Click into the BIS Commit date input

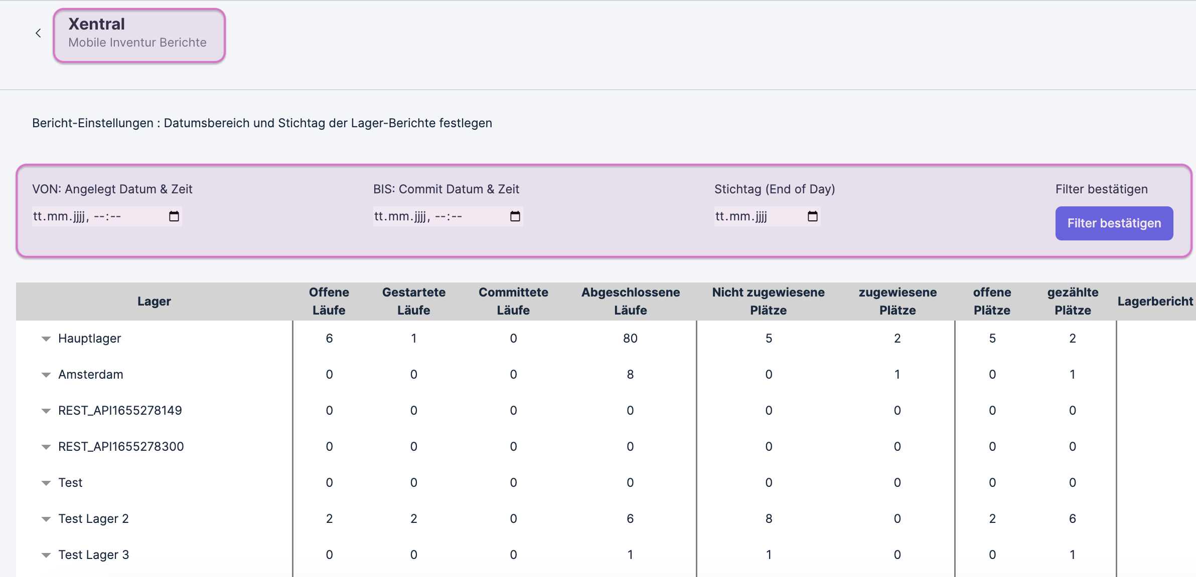tap(431, 216)
